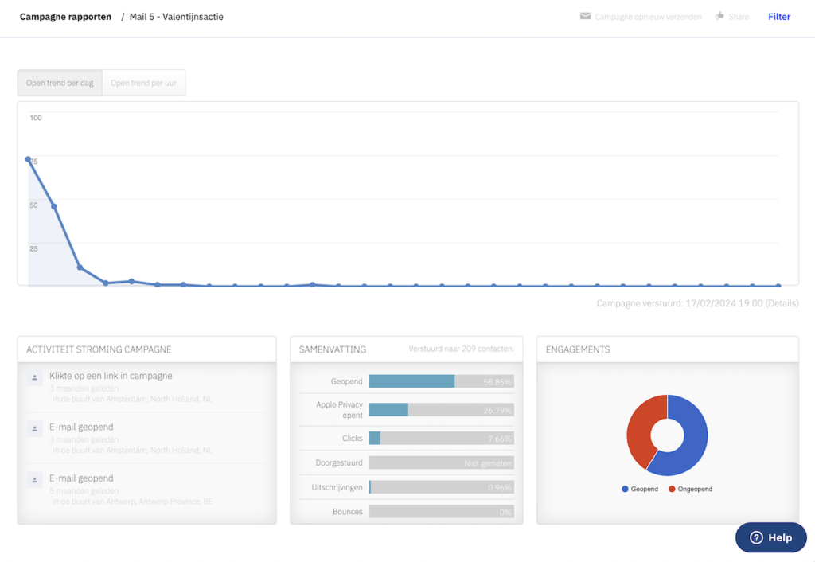Open Klikte op een link in campagne activity
815x562 pixels.
pyautogui.click(x=111, y=376)
